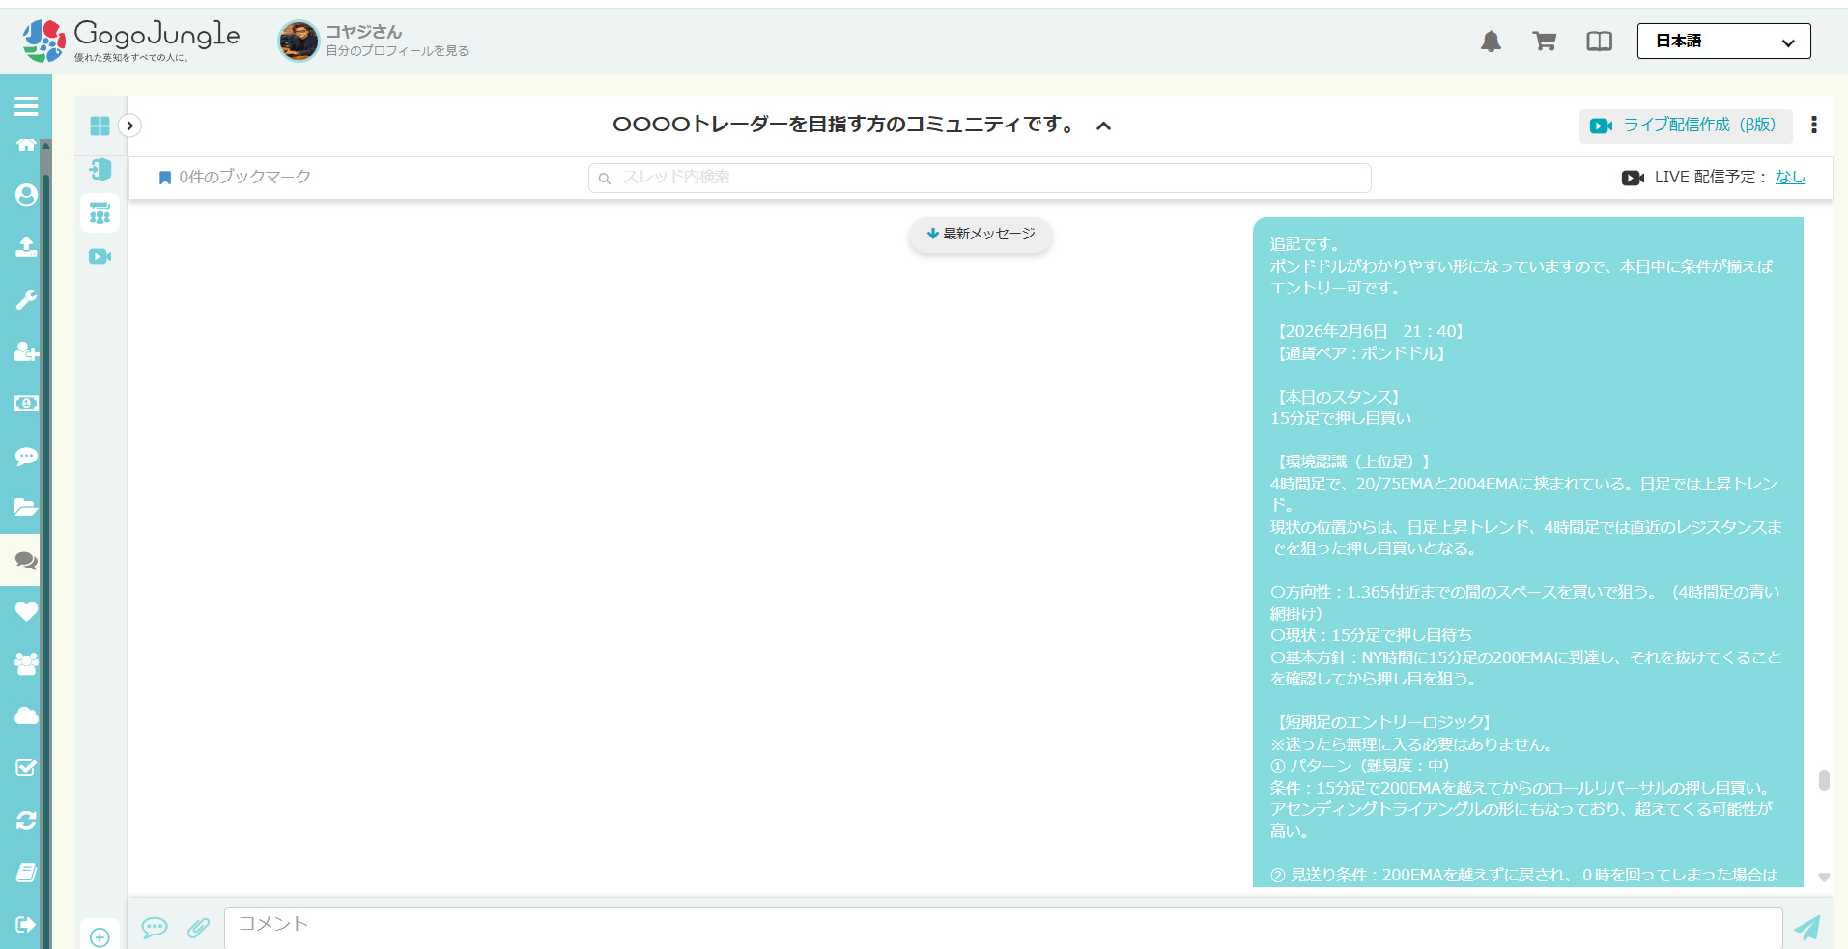Click the message list scrollbar thumb
The width and height of the screenshot is (1848, 949).
coord(1824,780)
